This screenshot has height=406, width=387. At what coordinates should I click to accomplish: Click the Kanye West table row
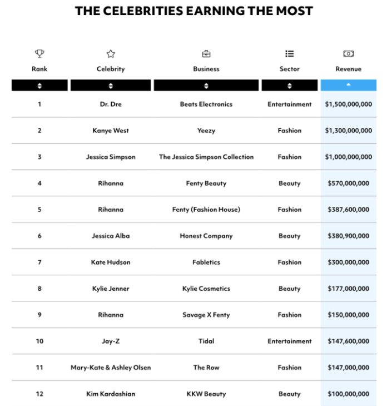tap(111, 131)
